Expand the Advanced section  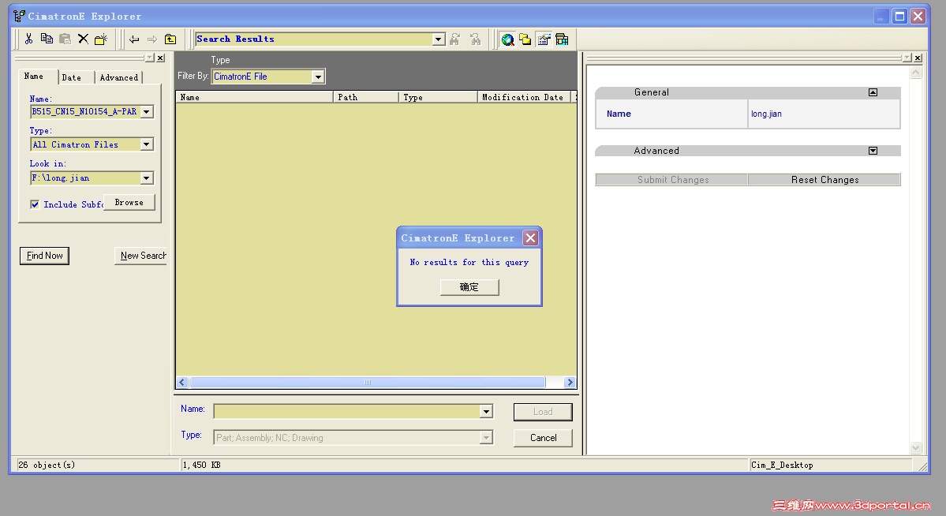(873, 151)
